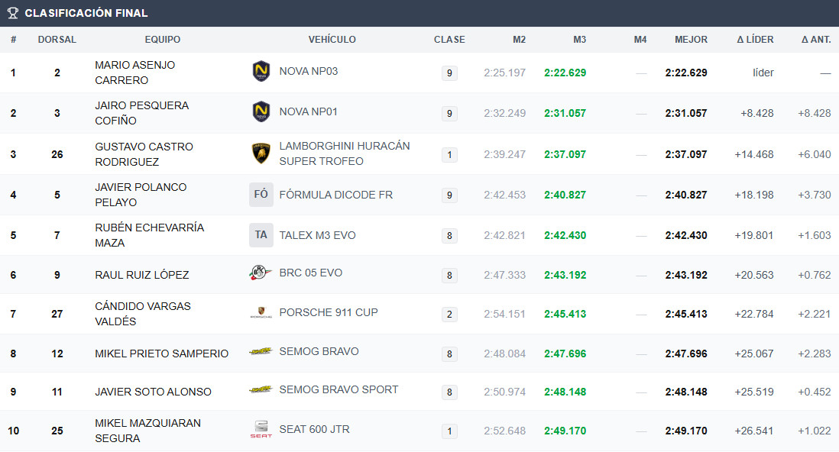Click class badge 8 in Rubén Echevarría row
This screenshot has height=452, width=839.
(449, 236)
